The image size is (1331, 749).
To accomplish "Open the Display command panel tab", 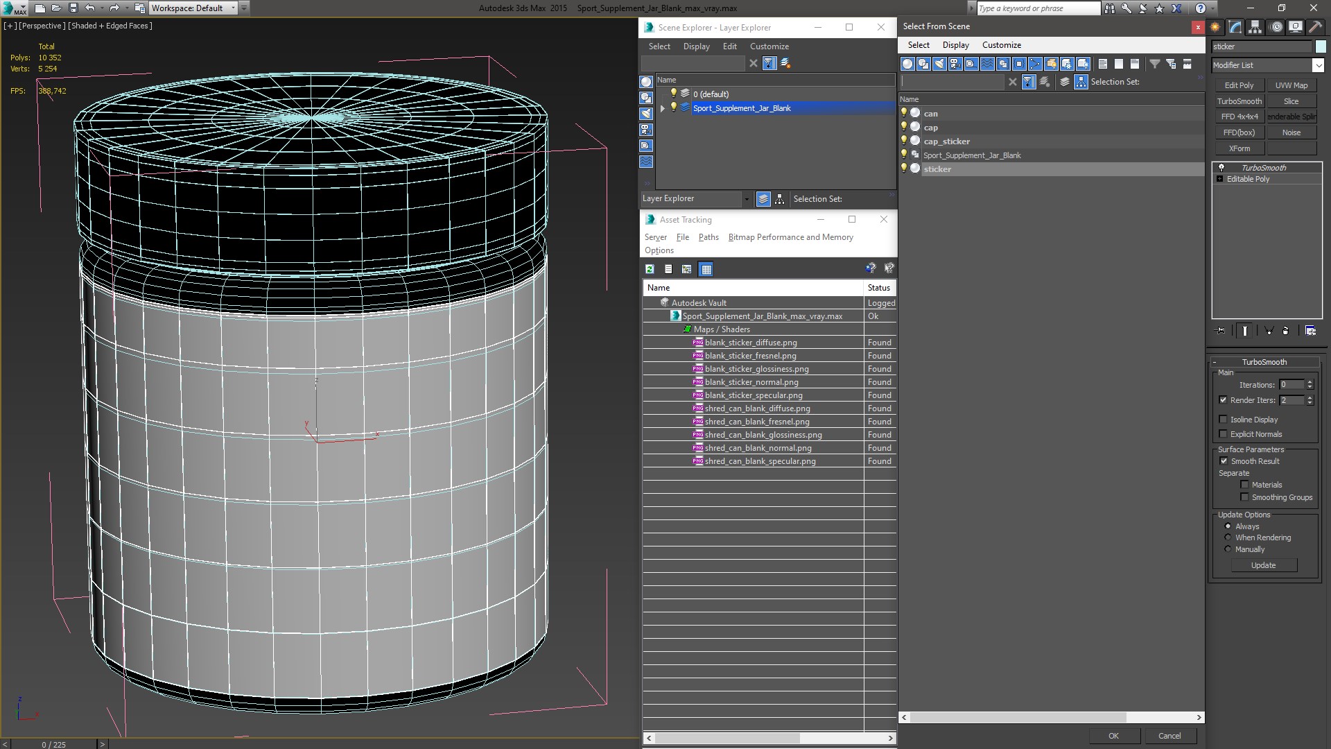I will pyautogui.click(x=1296, y=27).
